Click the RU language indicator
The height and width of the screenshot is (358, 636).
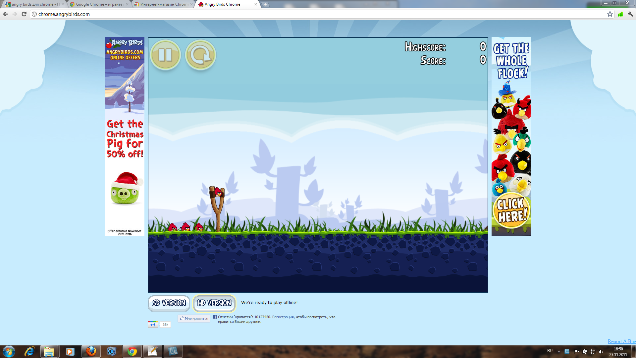point(550,351)
